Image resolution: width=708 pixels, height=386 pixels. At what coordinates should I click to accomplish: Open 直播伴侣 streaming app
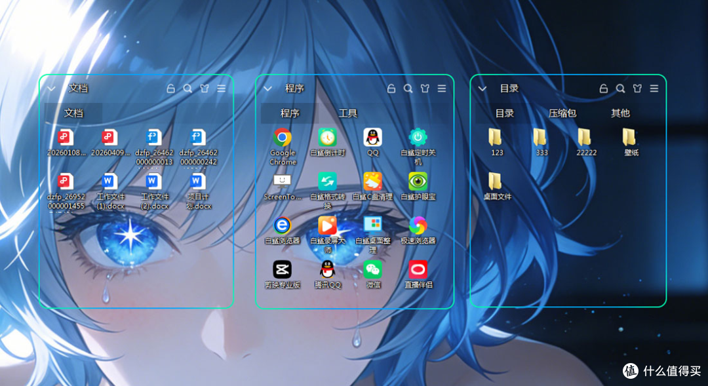pos(418,269)
